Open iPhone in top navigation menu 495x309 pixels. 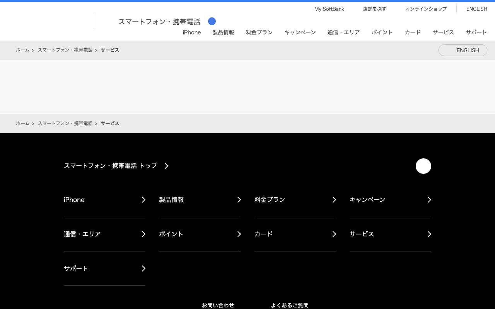(x=192, y=32)
